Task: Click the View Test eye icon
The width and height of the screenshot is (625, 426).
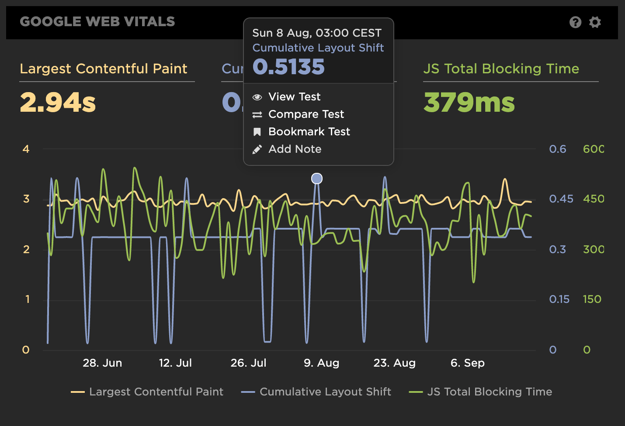Action: click(x=257, y=97)
